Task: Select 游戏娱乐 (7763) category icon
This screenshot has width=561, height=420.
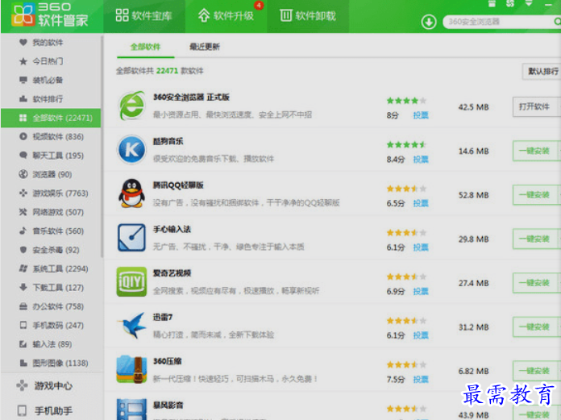Action: coord(23,193)
